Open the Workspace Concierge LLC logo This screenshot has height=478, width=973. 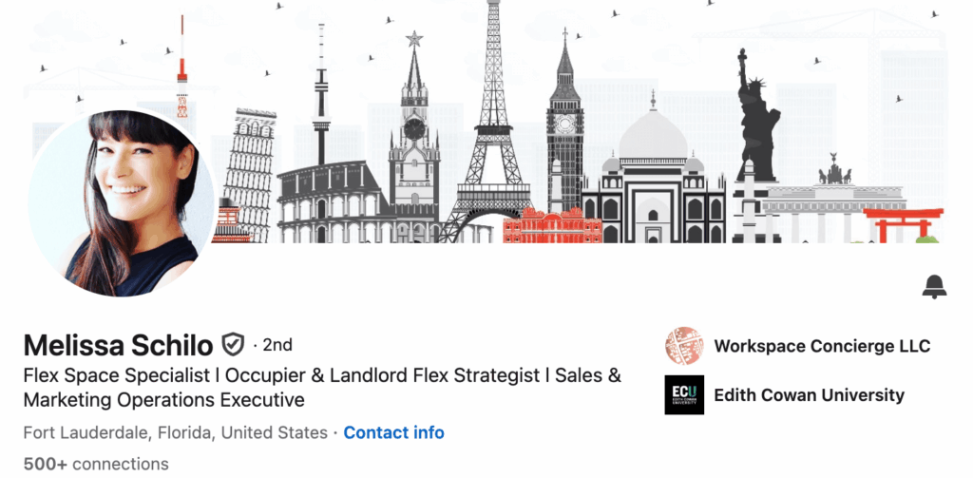coord(684,346)
